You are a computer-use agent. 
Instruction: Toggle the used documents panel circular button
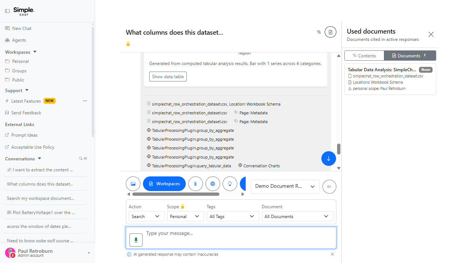331,32
